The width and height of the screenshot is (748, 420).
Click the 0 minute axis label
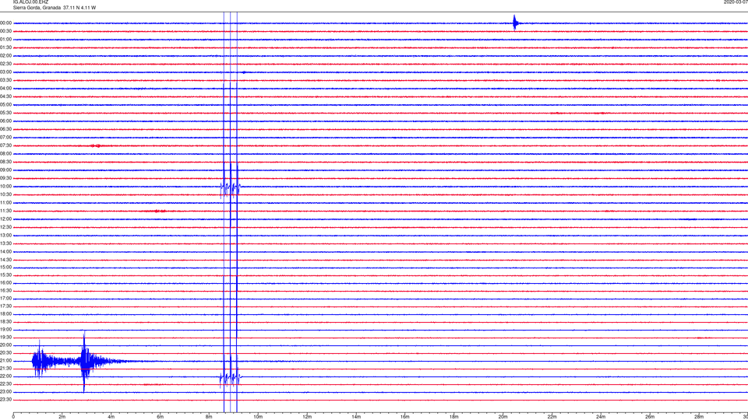tap(13, 417)
